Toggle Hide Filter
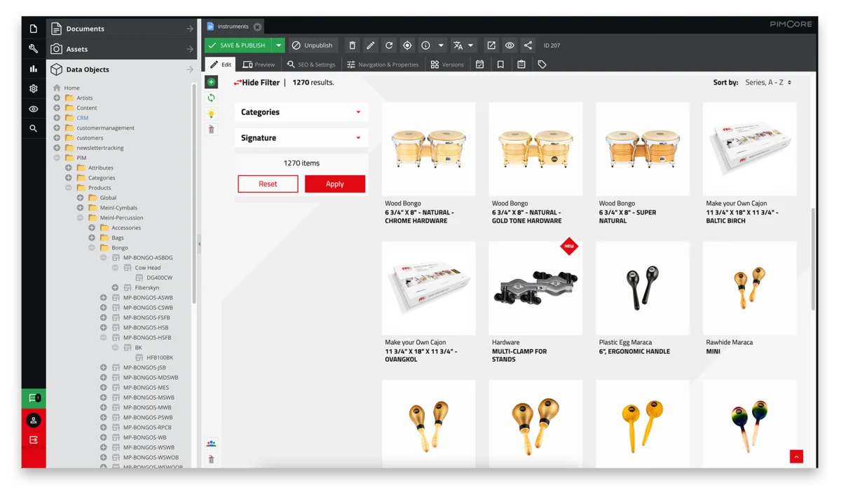841x490 pixels. [257, 83]
